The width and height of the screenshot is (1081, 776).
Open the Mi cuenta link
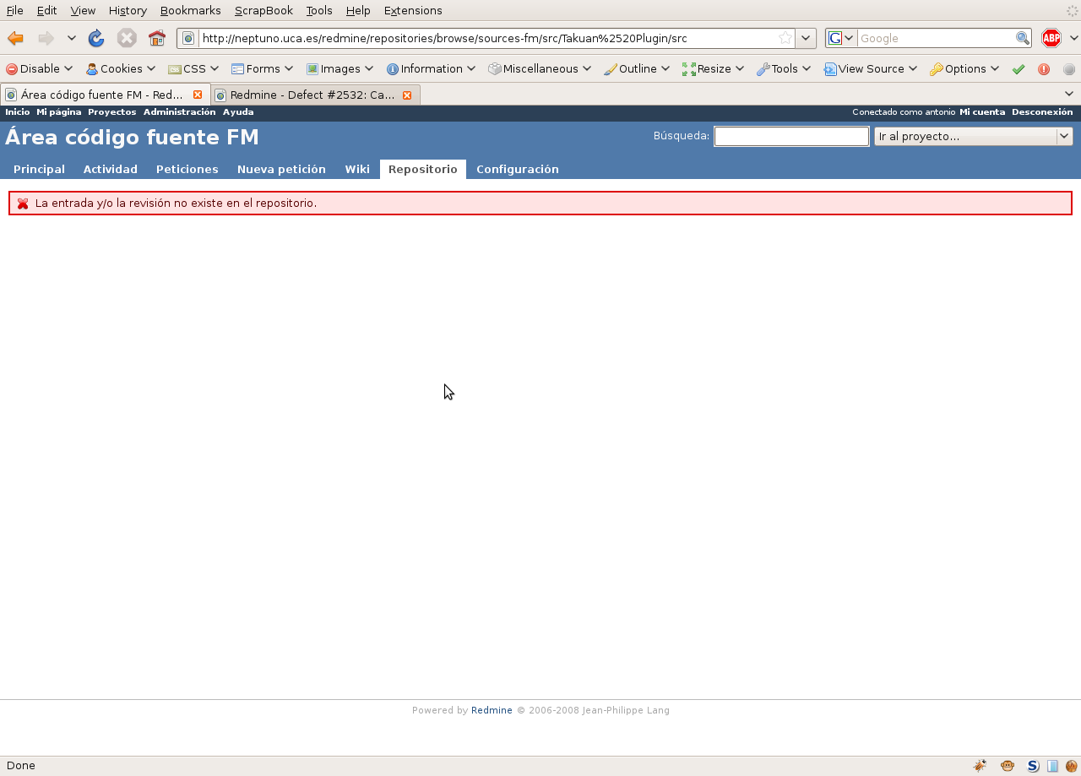point(981,112)
